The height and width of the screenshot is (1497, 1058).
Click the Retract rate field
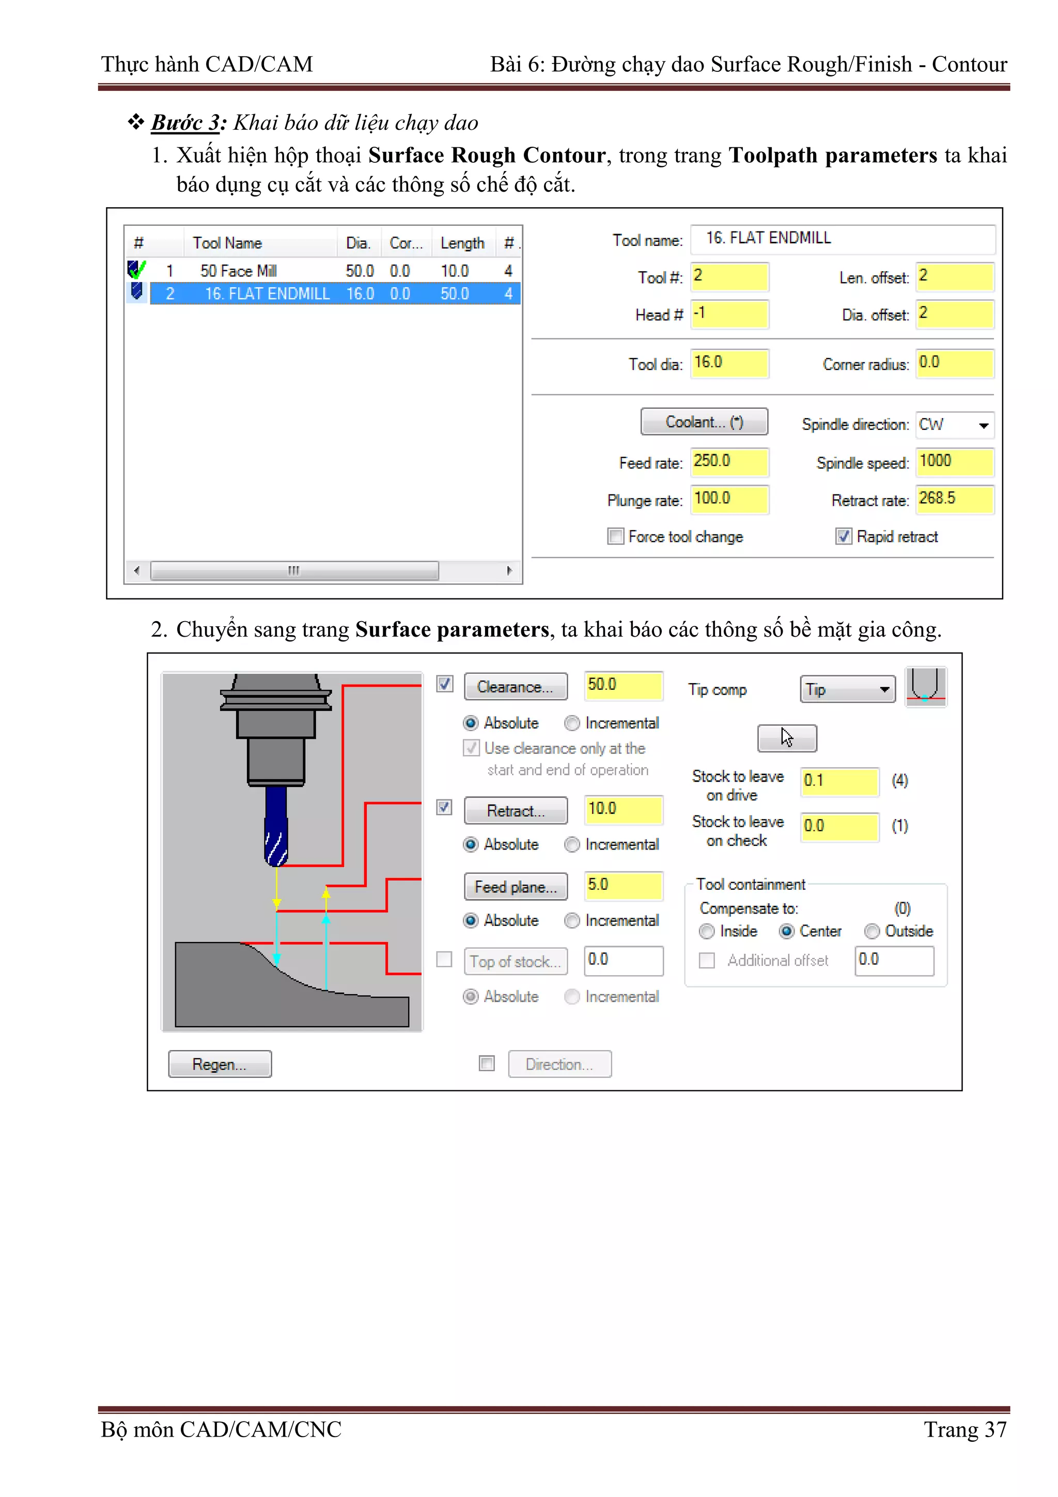click(x=955, y=500)
